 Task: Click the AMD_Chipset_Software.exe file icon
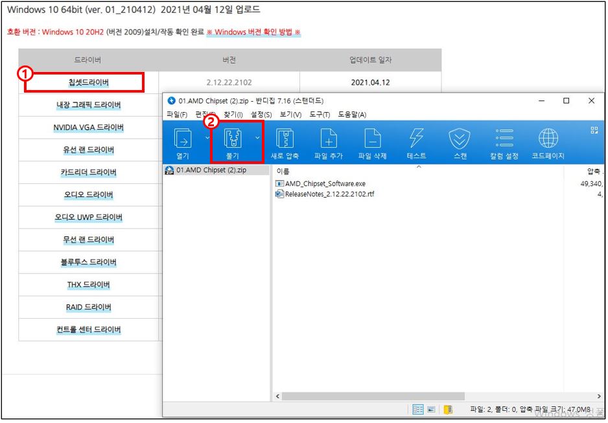(279, 183)
